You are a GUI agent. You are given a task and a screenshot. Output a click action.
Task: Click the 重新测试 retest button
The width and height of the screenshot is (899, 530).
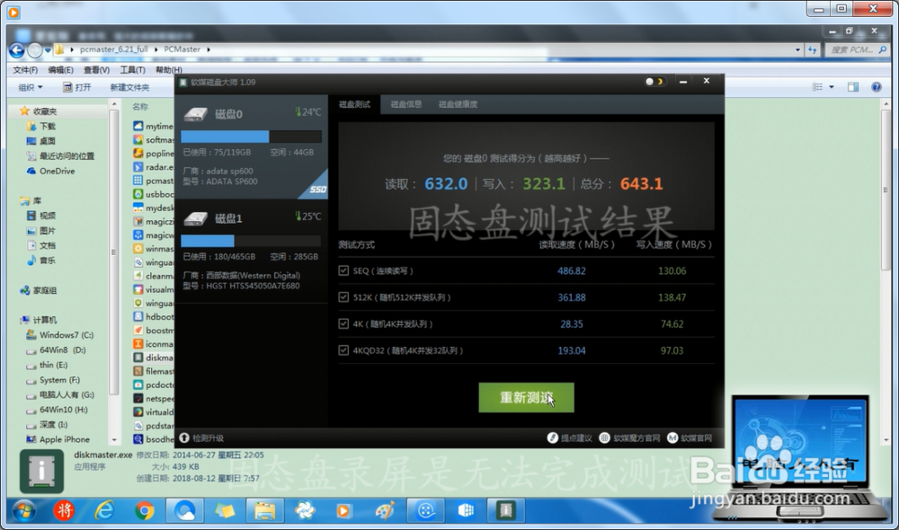[x=526, y=398]
